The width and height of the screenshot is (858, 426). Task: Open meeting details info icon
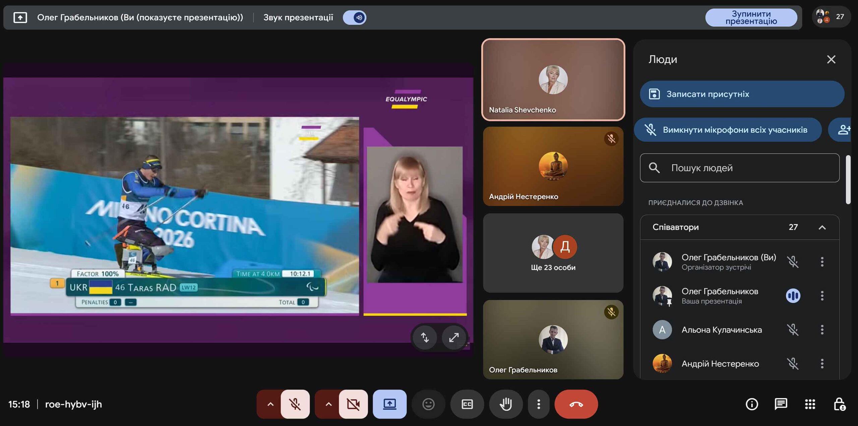click(x=751, y=404)
